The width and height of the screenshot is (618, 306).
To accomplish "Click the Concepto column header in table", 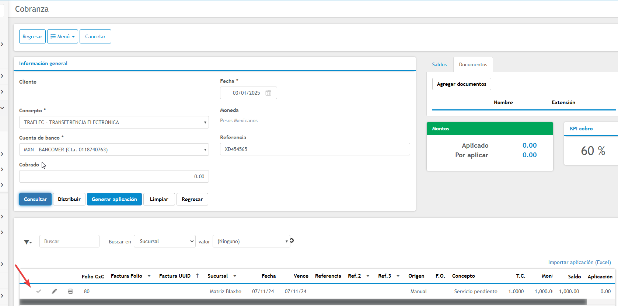I will click(x=464, y=276).
